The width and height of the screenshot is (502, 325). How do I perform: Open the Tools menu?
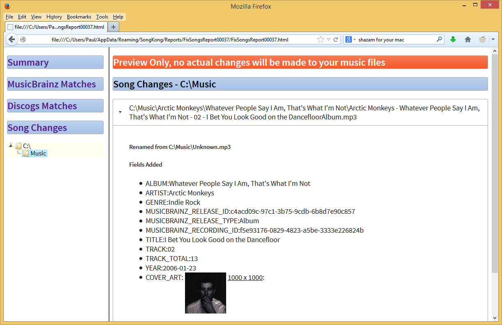pyautogui.click(x=102, y=17)
